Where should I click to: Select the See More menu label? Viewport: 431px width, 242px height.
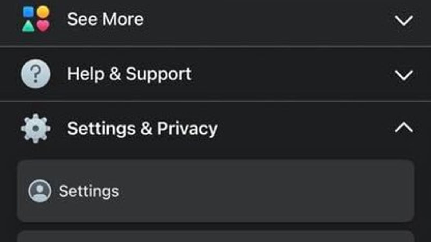tap(105, 19)
